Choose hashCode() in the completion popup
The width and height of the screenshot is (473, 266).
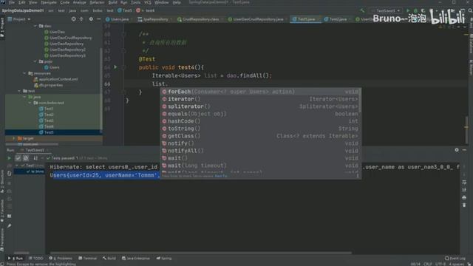tap(261, 121)
